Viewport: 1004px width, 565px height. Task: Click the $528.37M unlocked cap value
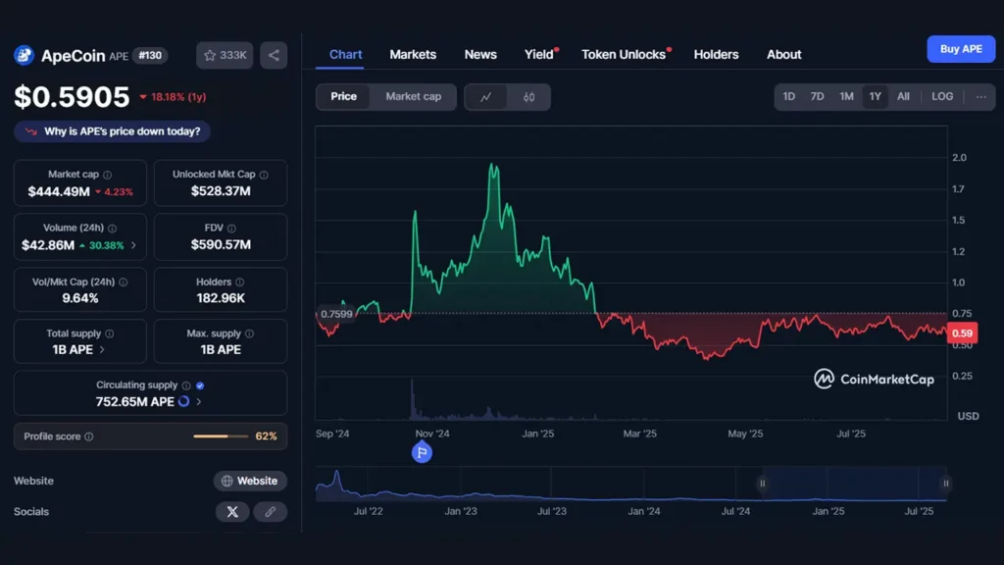[221, 191]
